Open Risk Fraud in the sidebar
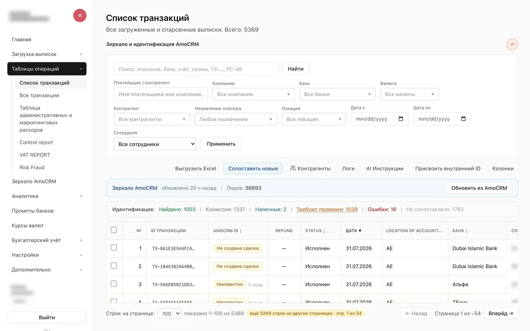The height and width of the screenshot is (331, 530). tap(32, 167)
